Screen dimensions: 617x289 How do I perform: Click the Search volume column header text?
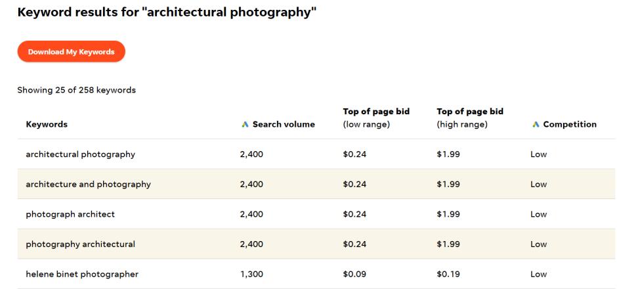[x=284, y=125]
